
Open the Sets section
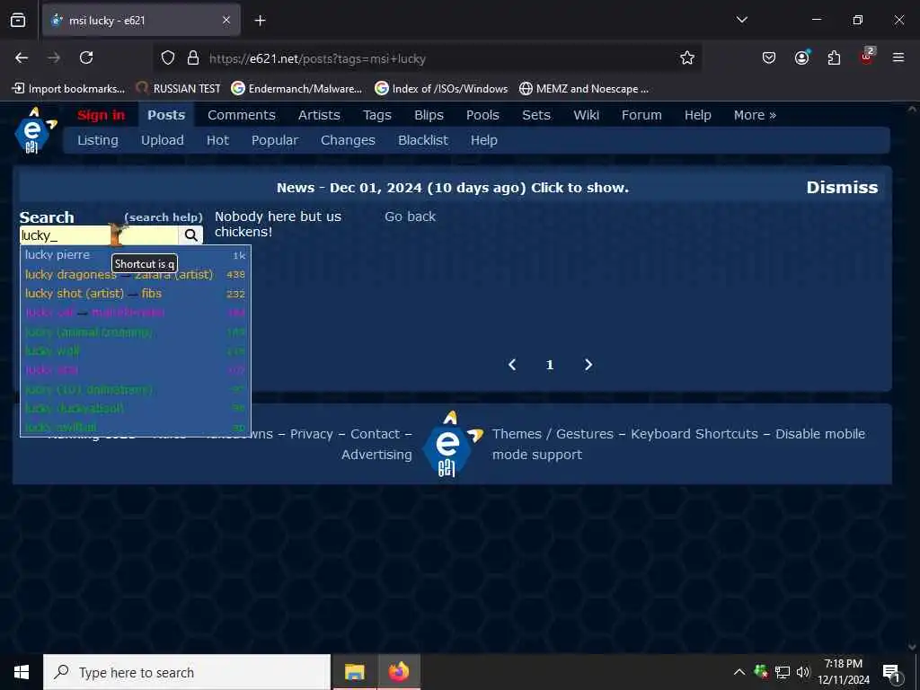pyautogui.click(x=536, y=115)
